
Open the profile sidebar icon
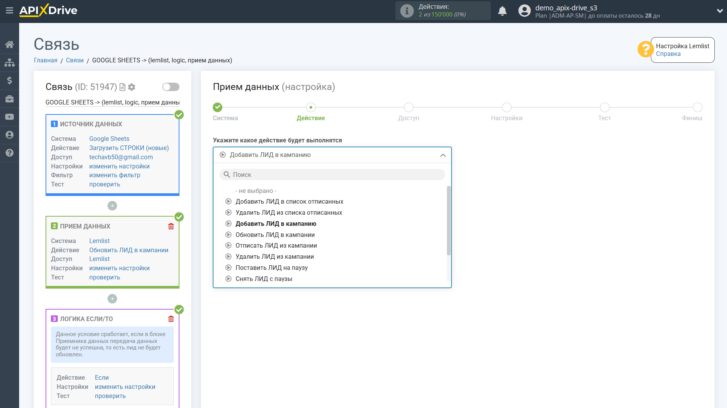[x=10, y=135]
